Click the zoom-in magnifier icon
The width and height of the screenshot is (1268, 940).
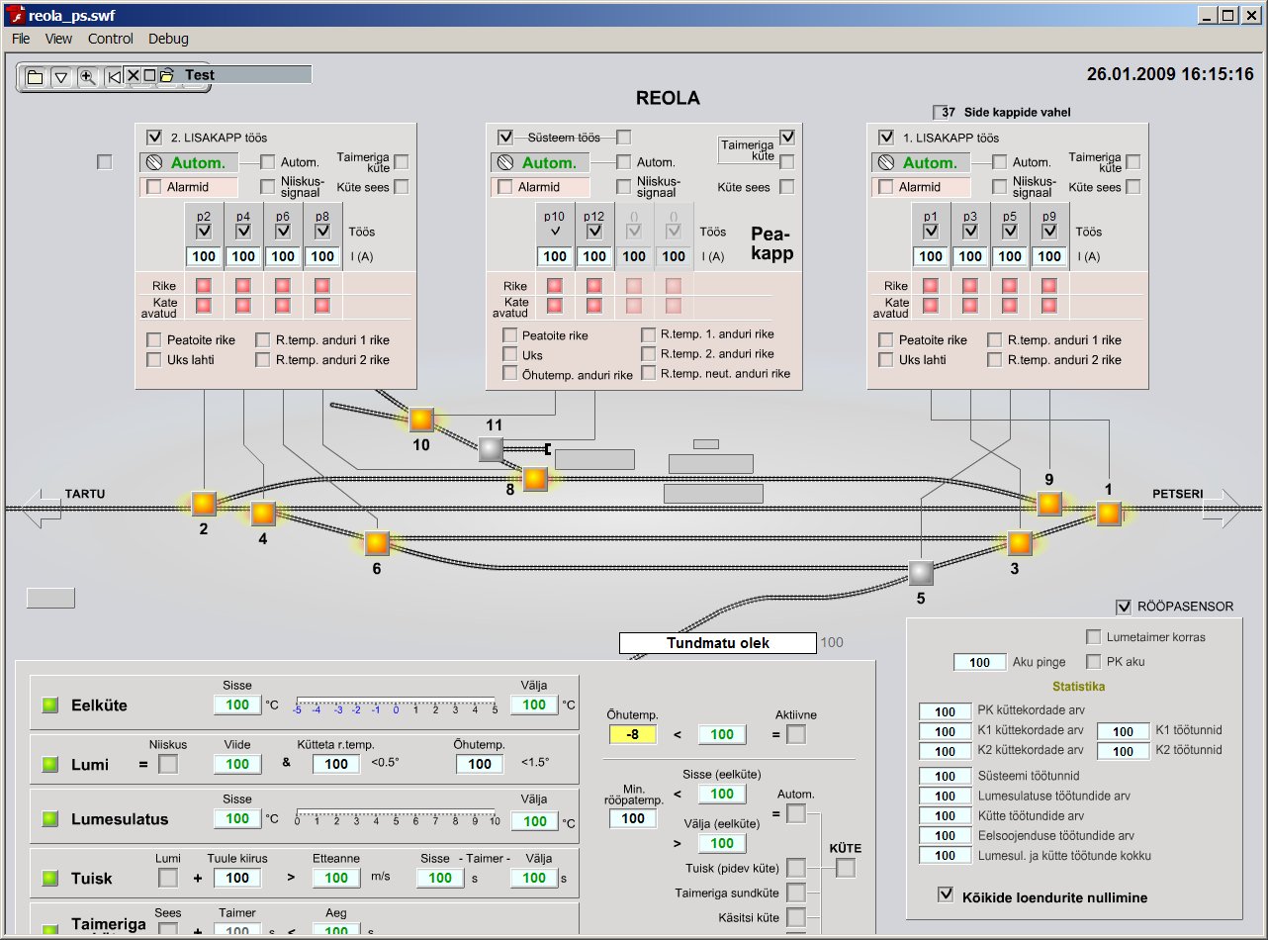point(87,77)
